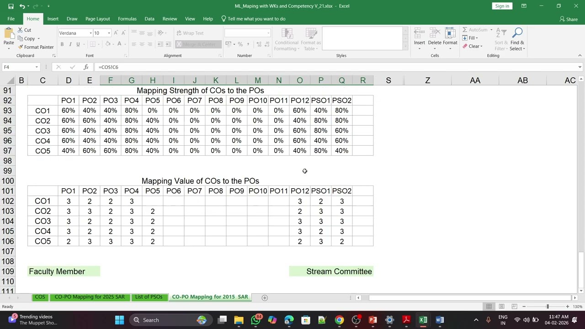Switch to the Page Layout tab
The height and width of the screenshot is (329, 585).
97,19
